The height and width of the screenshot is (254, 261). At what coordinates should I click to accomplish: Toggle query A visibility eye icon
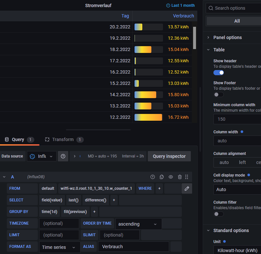(171, 177)
